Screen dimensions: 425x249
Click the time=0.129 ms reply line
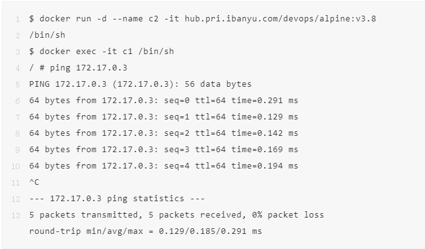(163, 117)
